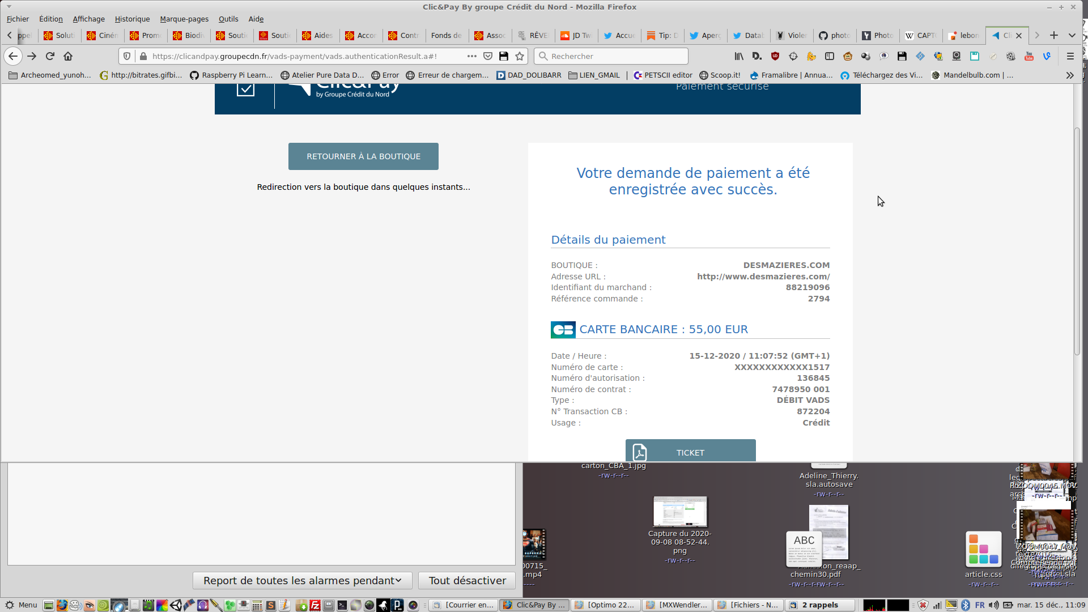
Task: Go to Firefox home page
Action: [68, 56]
